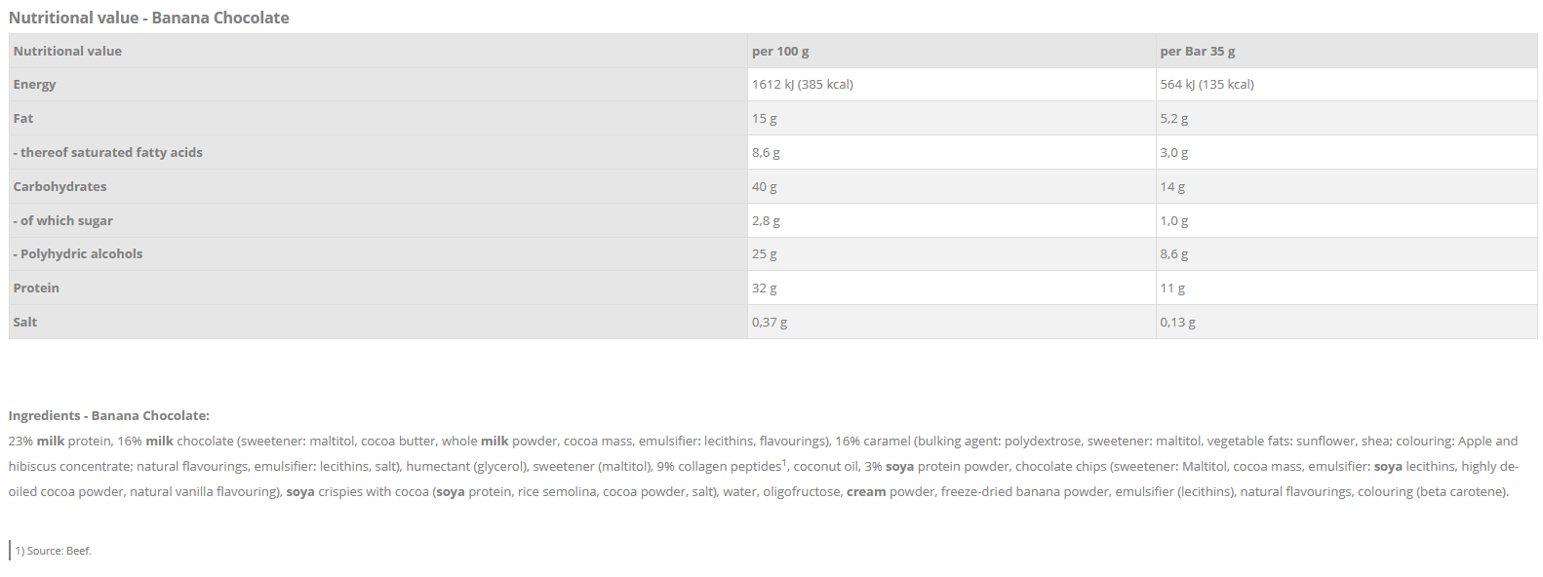Click the Source: Beef footnote
Viewport: 1543px width, 577px height.
53,551
